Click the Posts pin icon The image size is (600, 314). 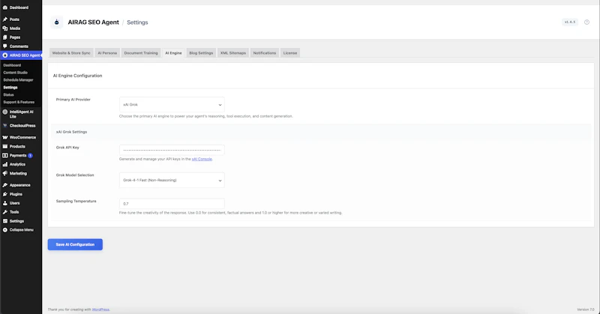[5, 19]
